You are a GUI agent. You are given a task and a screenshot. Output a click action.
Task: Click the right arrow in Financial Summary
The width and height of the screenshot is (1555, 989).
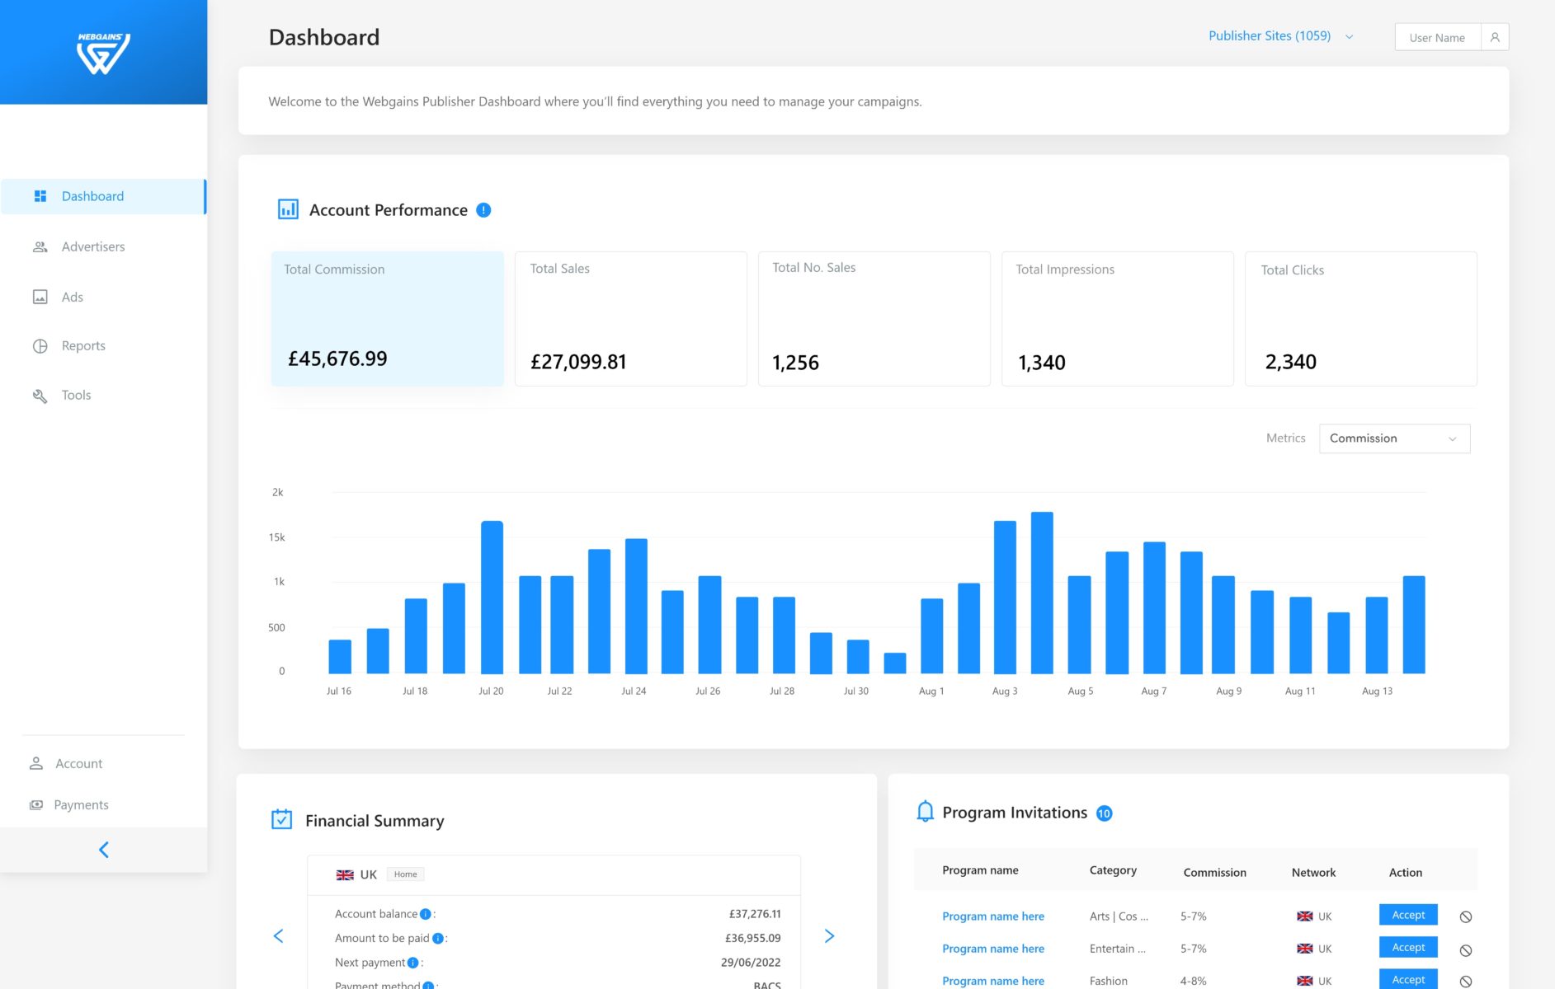pyautogui.click(x=829, y=936)
